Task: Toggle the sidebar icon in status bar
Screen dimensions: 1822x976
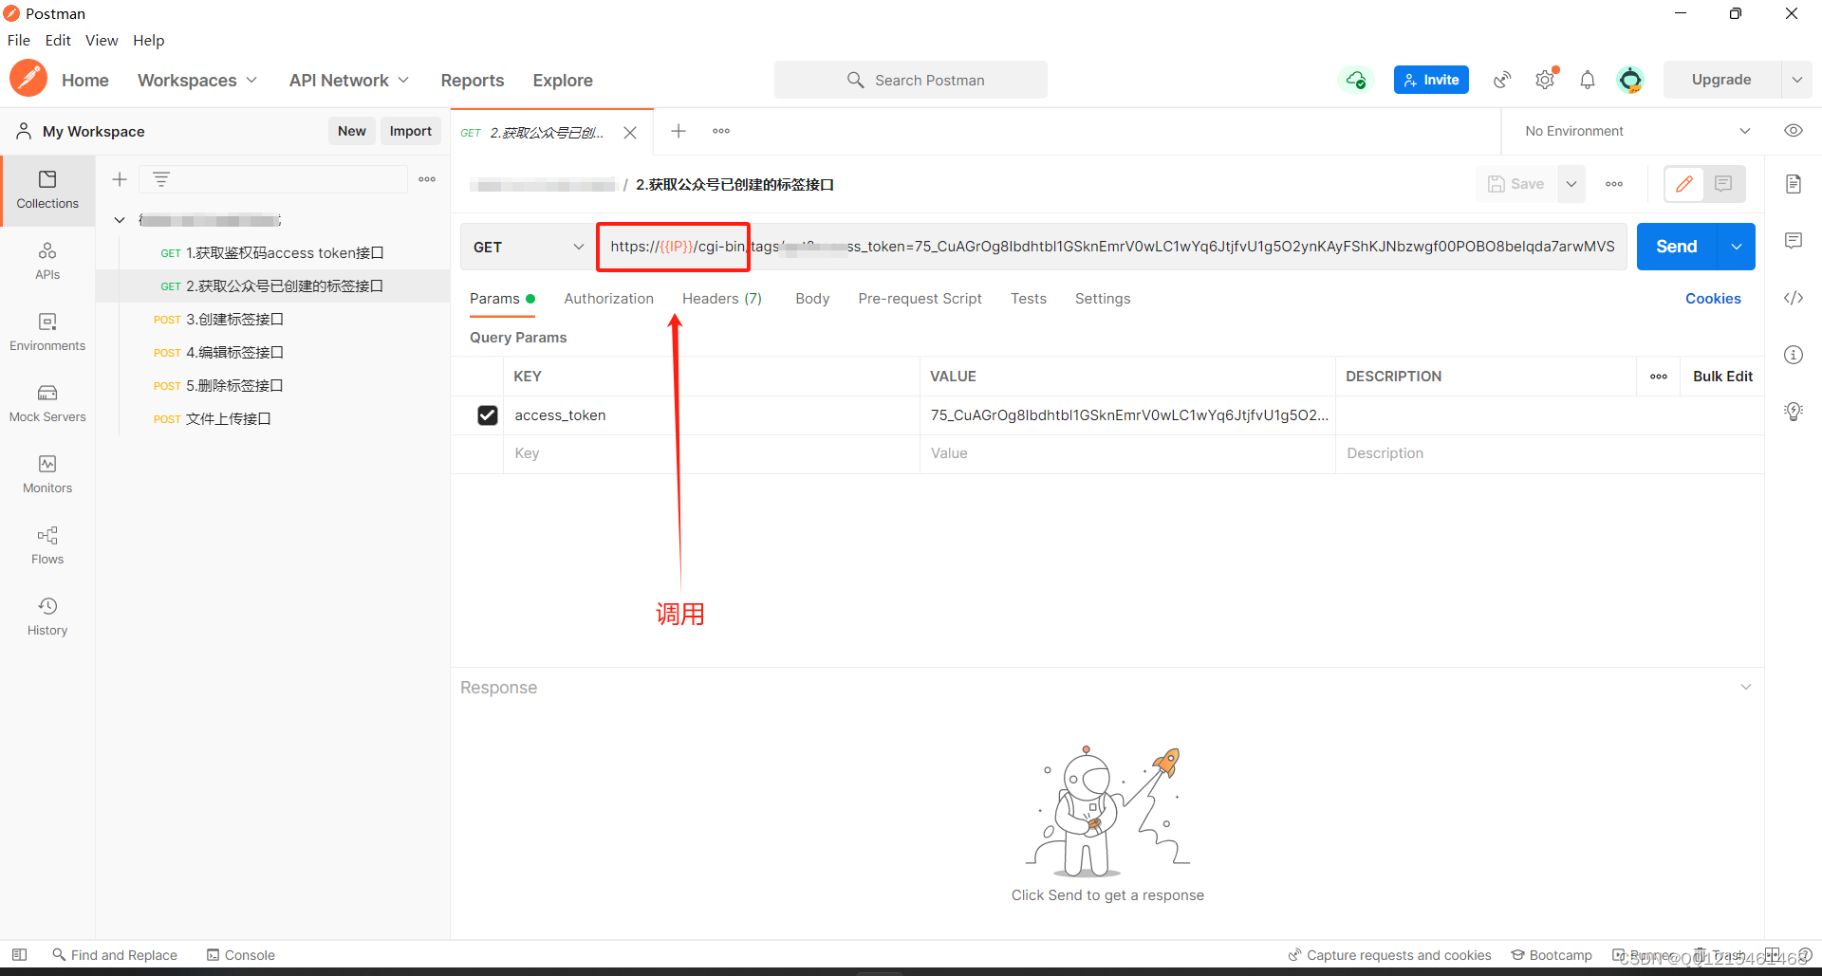Action: 19,954
